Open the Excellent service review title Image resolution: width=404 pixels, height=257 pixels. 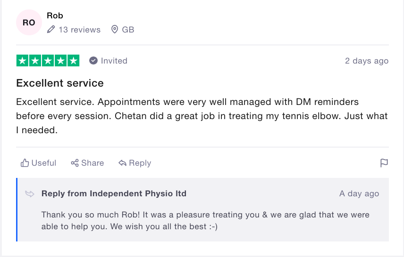(60, 83)
